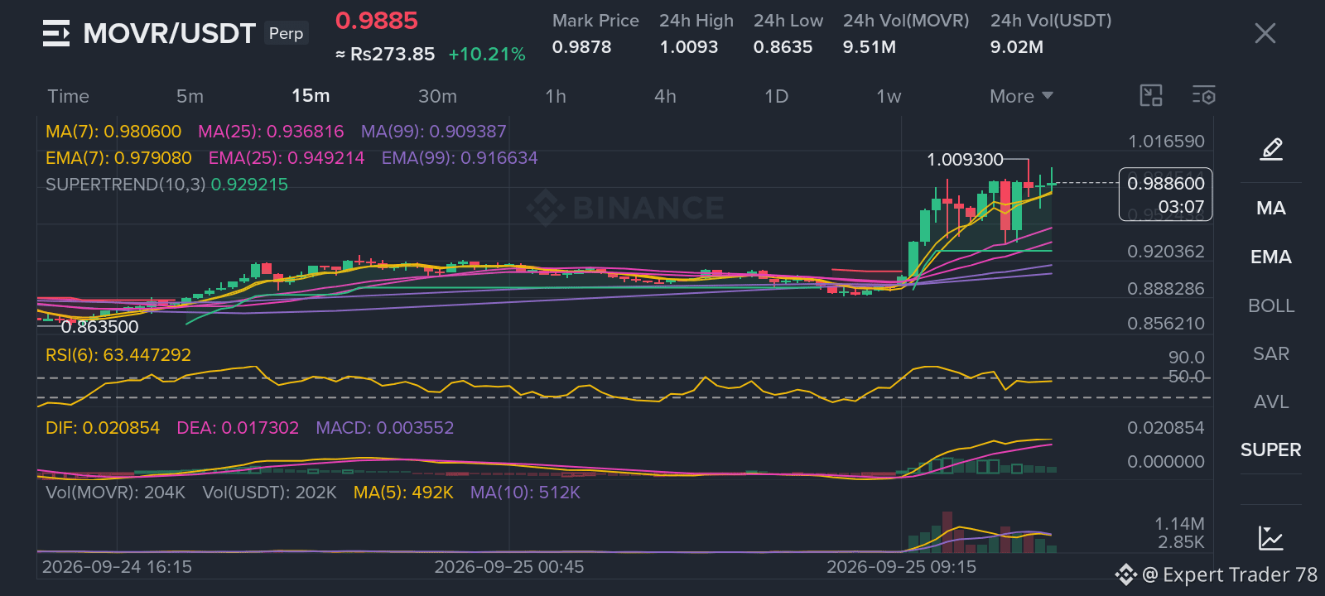The height and width of the screenshot is (596, 1325).
Task: Toggle the SUPER trend indicator
Action: tap(1271, 449)
